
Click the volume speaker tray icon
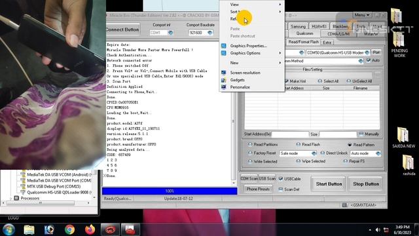coord(378,230)
